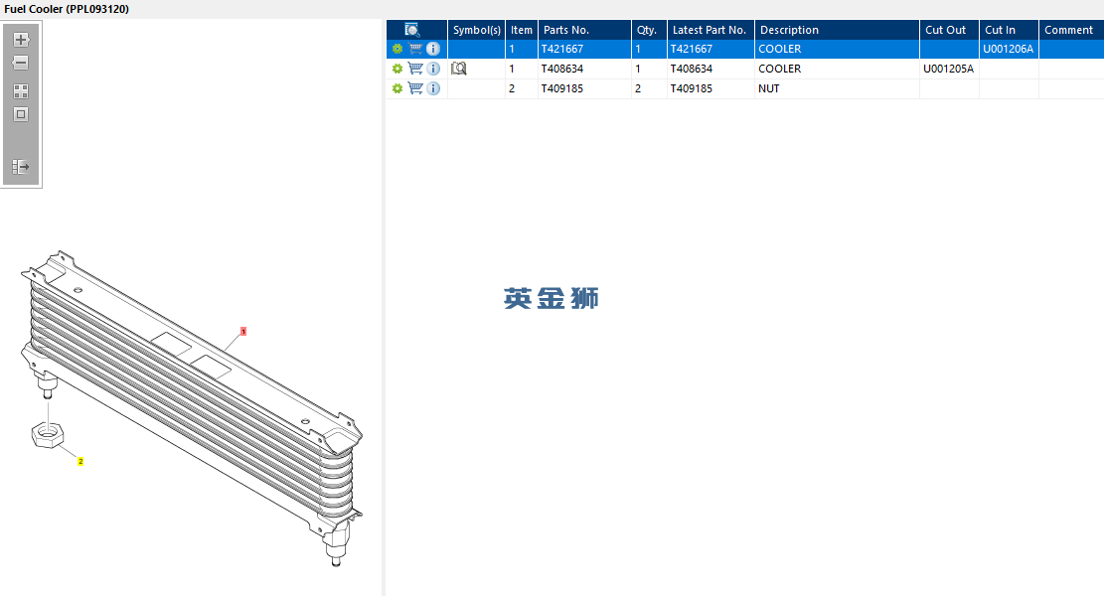Screen dimensions: 1104x596
Task: Show info for part T421667
Action: [x=433, y=49]
